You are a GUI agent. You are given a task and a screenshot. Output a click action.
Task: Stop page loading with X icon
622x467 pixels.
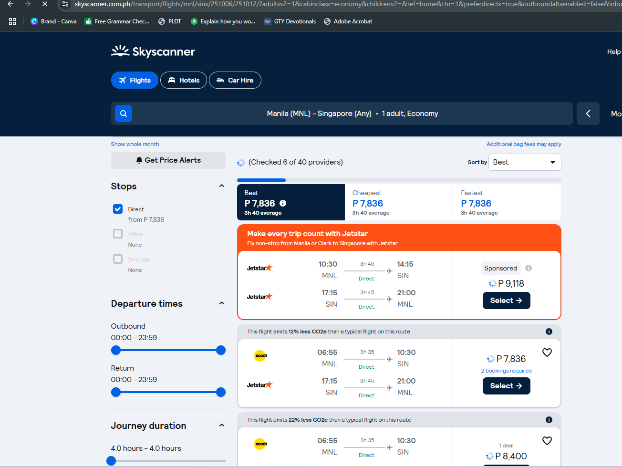coord(45,4)
